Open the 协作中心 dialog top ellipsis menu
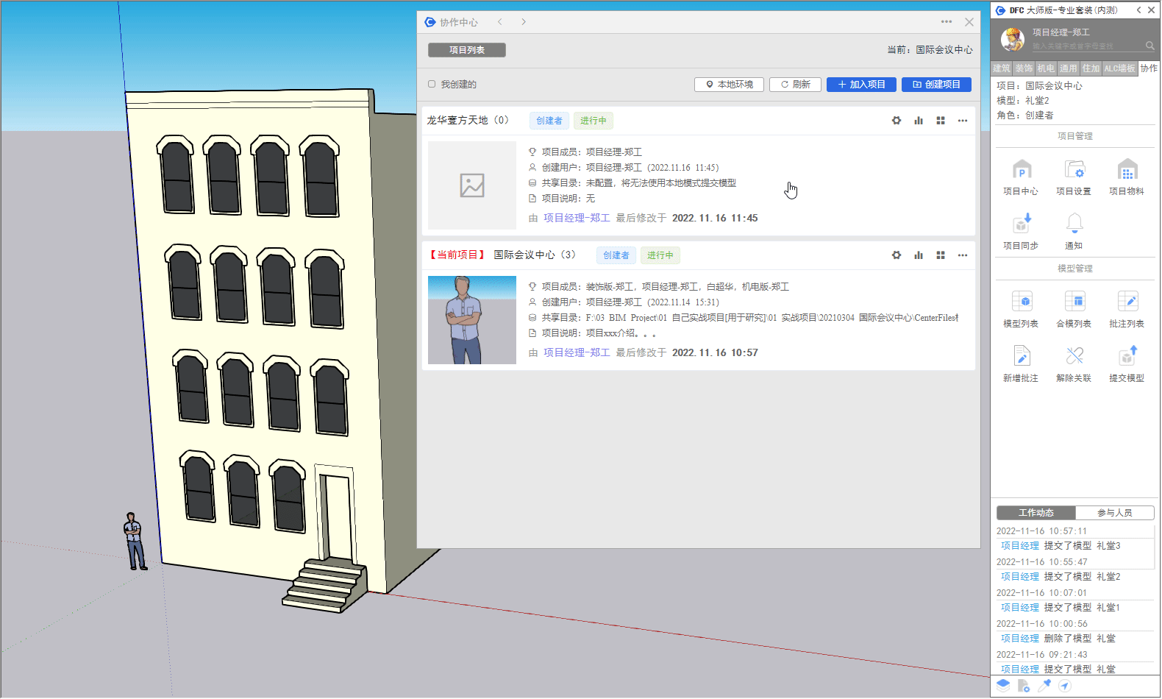Image resolution: width=1162 pixels, height=699 pixels. coord(947,22)
